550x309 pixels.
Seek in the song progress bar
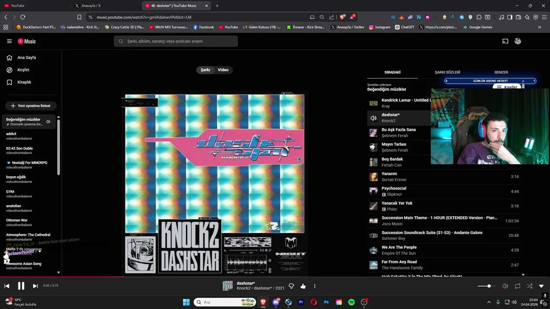click(x=275, y=277)
